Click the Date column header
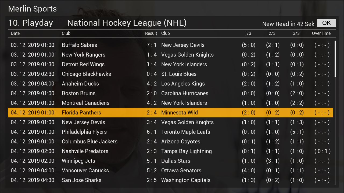Screen dimensions: 344x193 (15, 34)
